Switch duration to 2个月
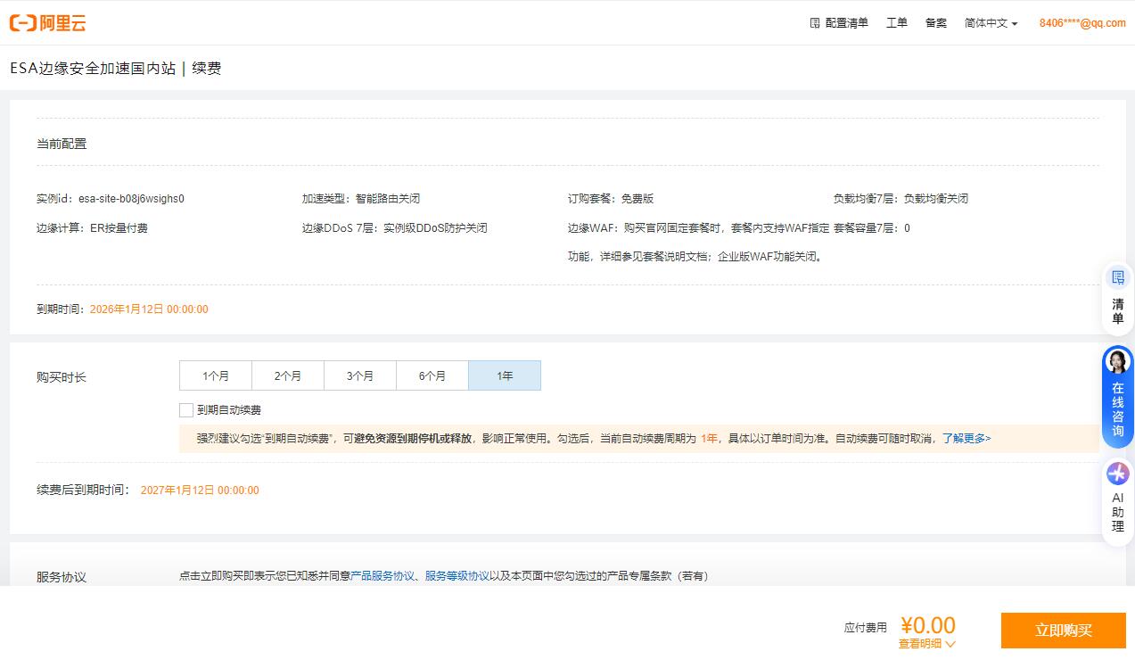 [287, 375]
